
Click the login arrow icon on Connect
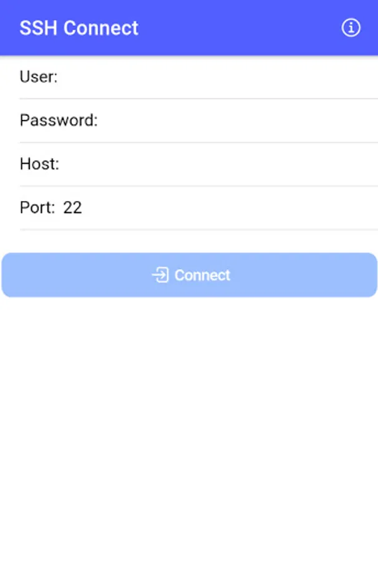[x=160, y=275]
